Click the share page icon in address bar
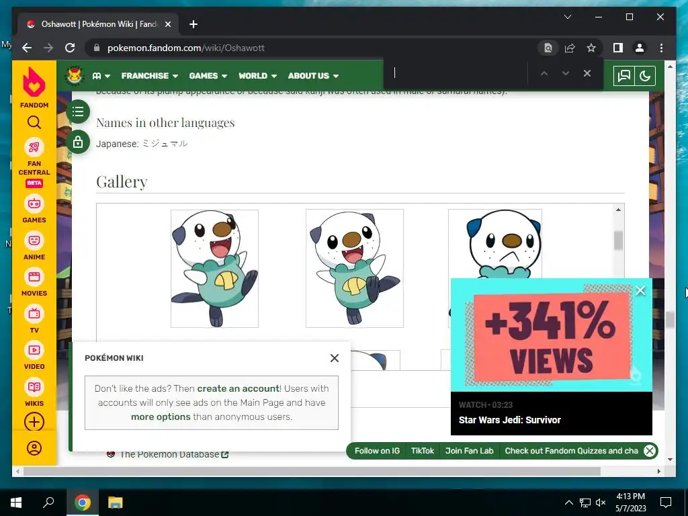688x516 pixels. tap(570, 48)
